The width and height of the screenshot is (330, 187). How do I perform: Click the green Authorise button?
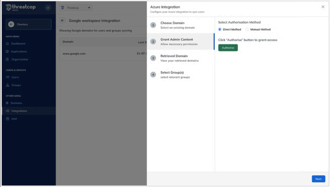click(x=228, y=48)
